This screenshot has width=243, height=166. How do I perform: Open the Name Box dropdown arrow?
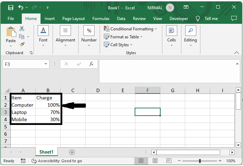(46, 64)
